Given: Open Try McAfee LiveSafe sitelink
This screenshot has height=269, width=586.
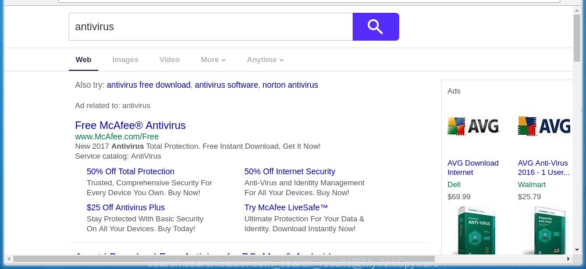Looking at the screenshot, I should point(286,207).
